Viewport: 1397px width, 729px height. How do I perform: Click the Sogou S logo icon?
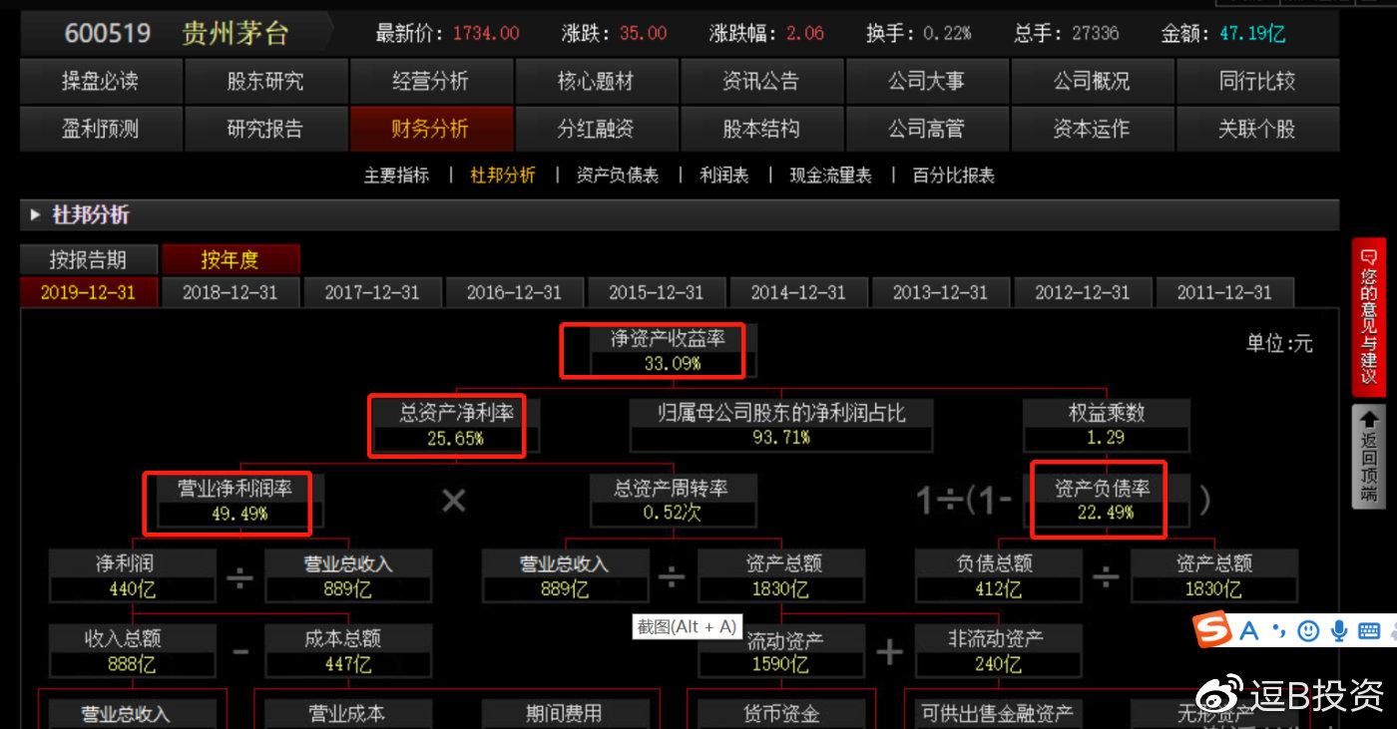(1213, 630)
